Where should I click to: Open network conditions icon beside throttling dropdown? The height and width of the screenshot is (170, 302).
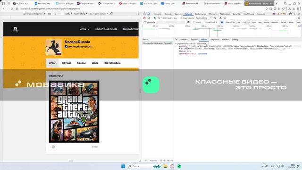pyautogui.click(x=215, y=18)
